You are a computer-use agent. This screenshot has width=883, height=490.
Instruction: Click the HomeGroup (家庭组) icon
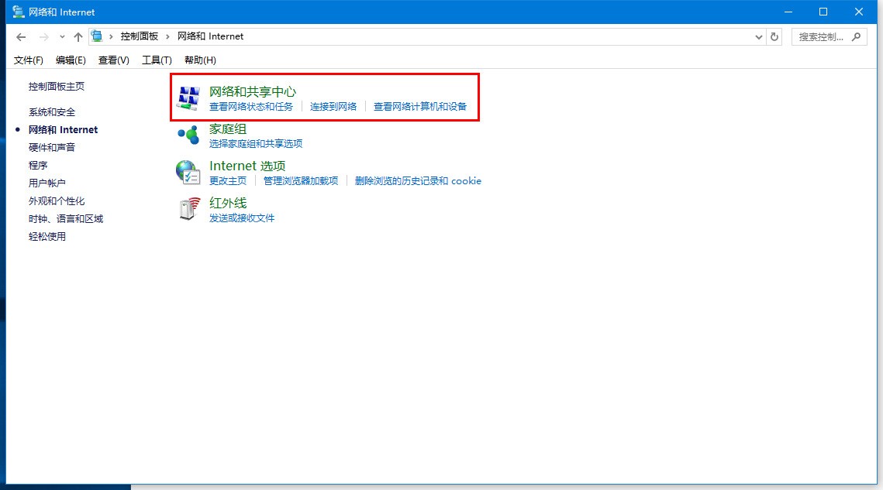coord(188,135)
